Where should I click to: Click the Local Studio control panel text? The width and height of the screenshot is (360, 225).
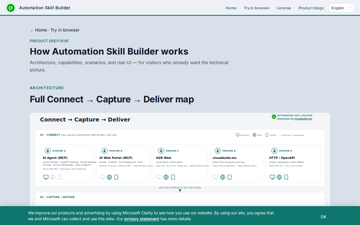pyautogui.click(x=169, y=162)
